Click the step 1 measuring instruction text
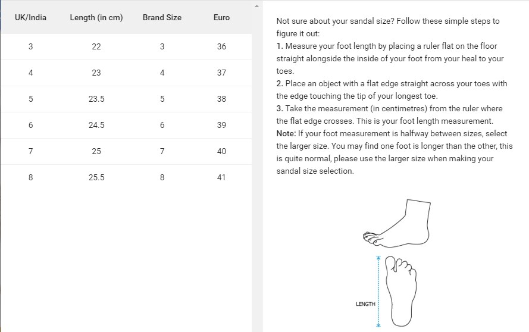The image size is (529, 332). pos(390,58)
